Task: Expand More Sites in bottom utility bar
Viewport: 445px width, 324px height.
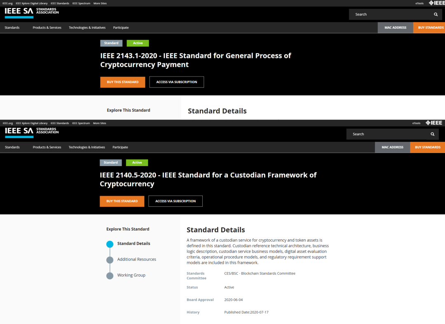Action: click(x=100, y=123)
